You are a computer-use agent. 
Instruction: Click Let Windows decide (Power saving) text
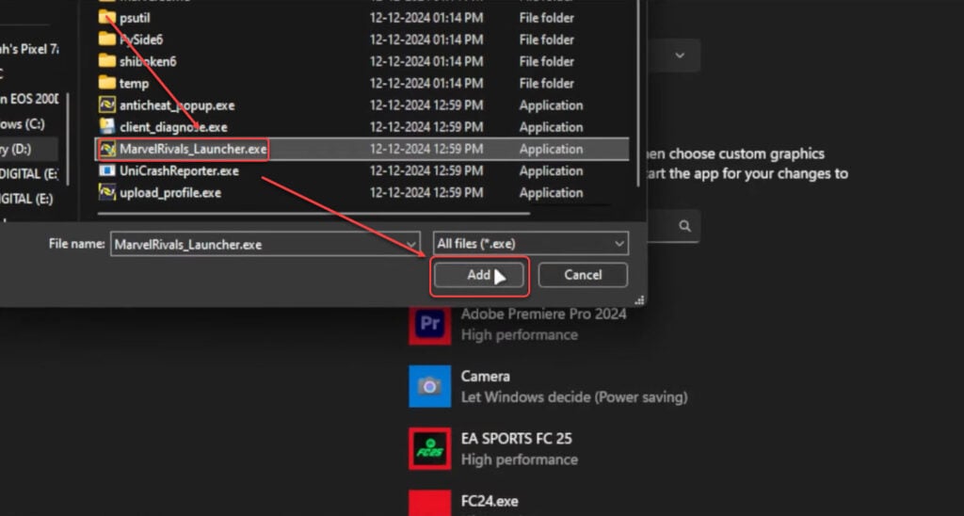pos(574,397)
